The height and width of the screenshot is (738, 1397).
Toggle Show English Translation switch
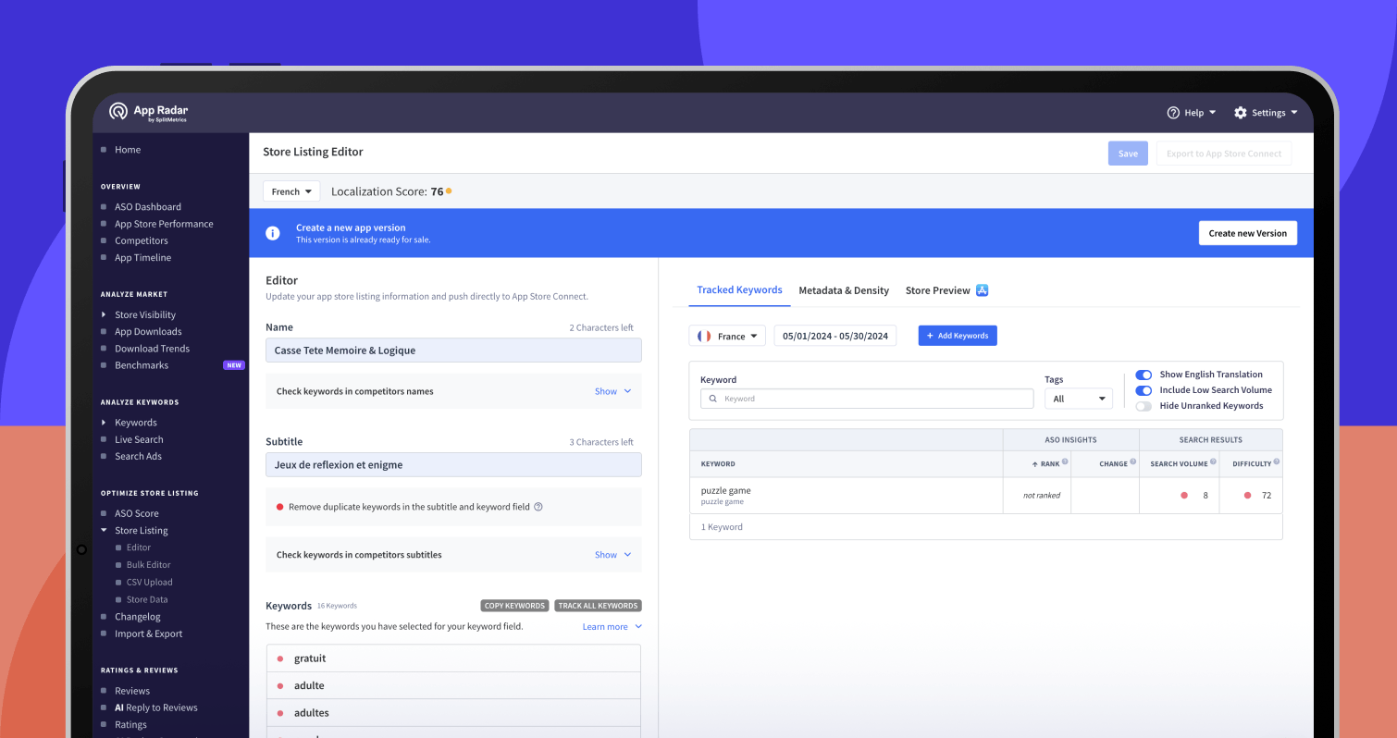[x=1144, y=375]
